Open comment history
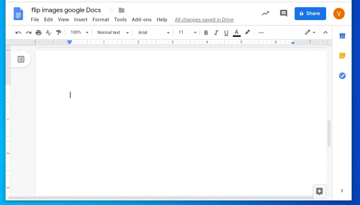 pyautogui.click(x=284, y=13)
